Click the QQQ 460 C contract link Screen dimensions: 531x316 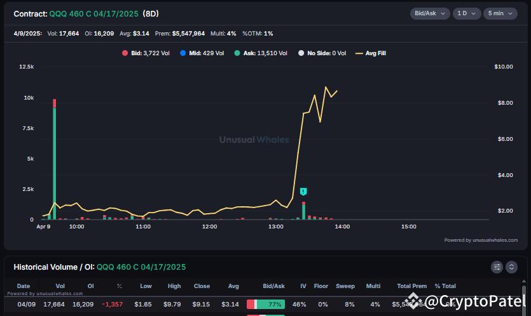pos(93,13)
